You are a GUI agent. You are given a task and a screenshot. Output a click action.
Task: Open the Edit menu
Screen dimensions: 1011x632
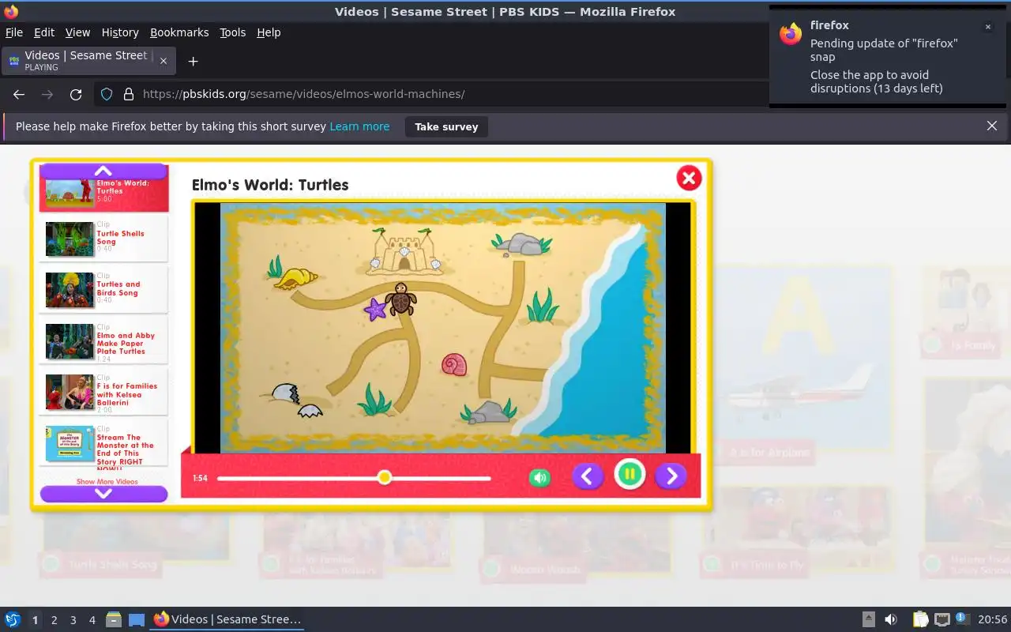[x=44, y=32]
